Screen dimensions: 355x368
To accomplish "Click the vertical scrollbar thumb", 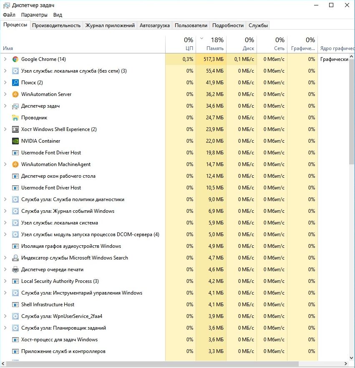I will (352, 111).
